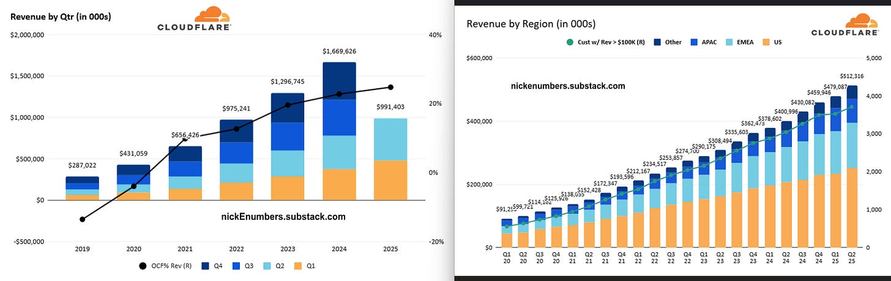Click the nickenumbers.substack.com text in the region chart

point(568,86)
